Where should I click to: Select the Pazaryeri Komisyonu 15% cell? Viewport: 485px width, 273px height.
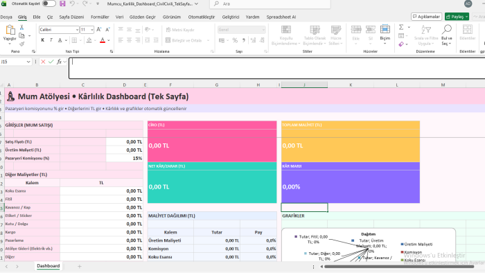124,158
